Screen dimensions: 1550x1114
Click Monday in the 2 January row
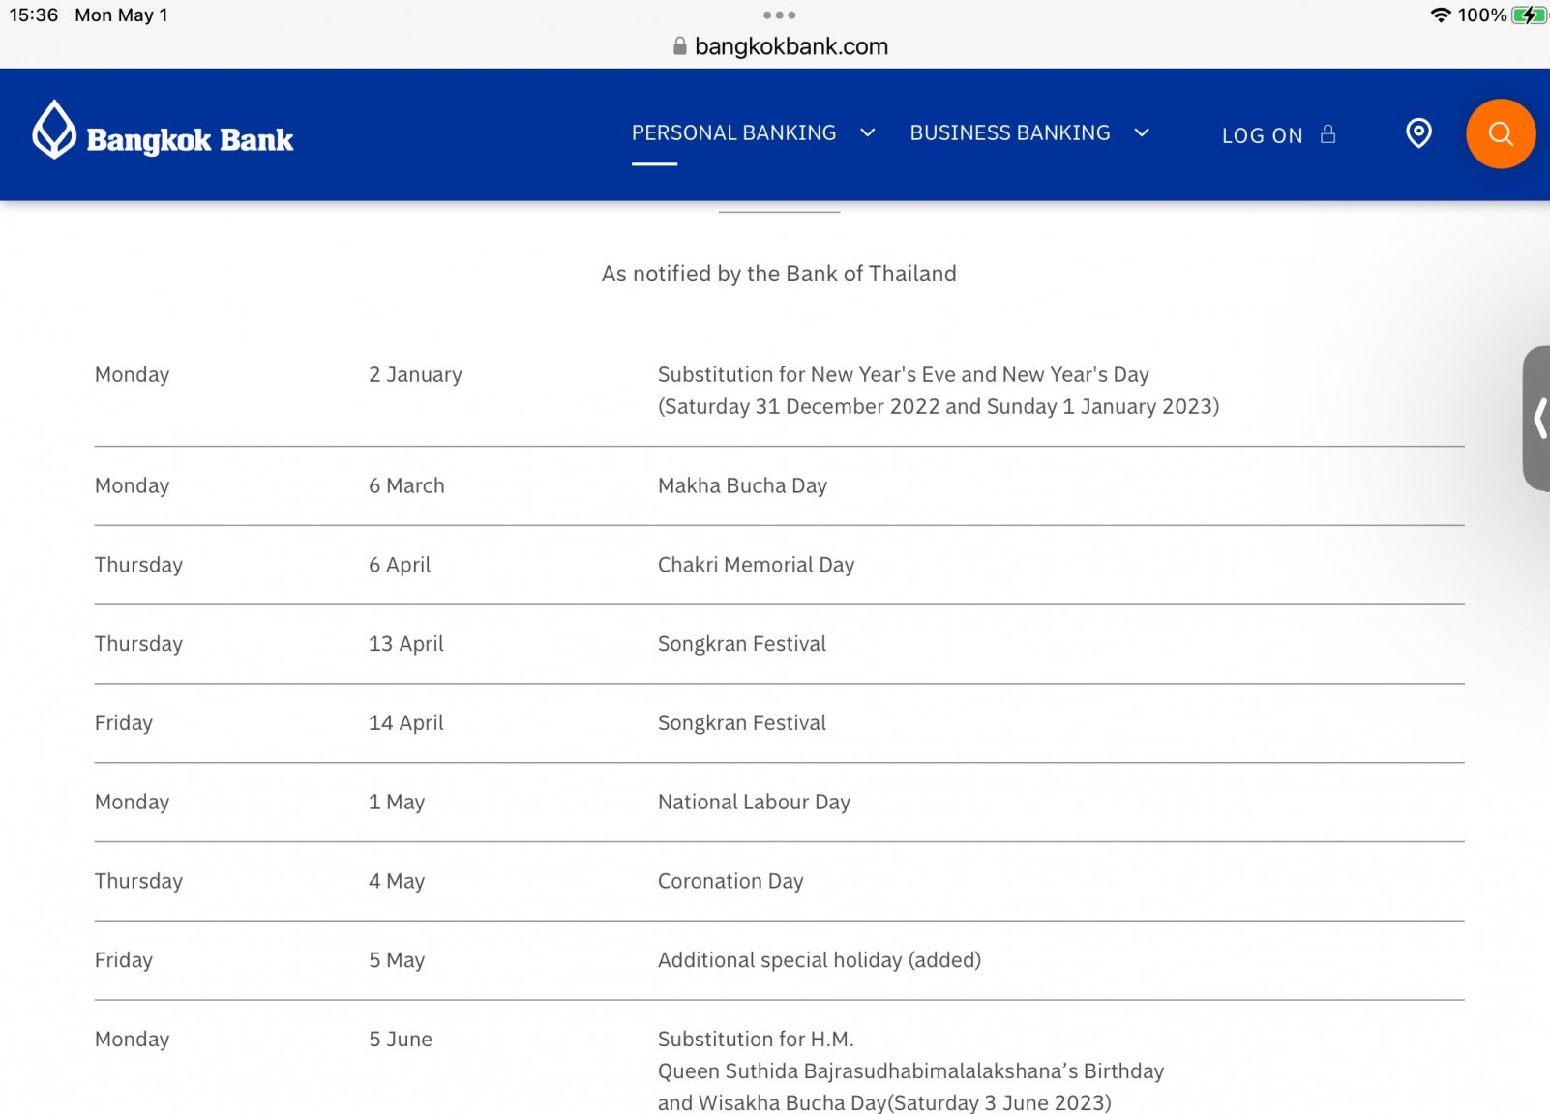click(x=132, y=374)
